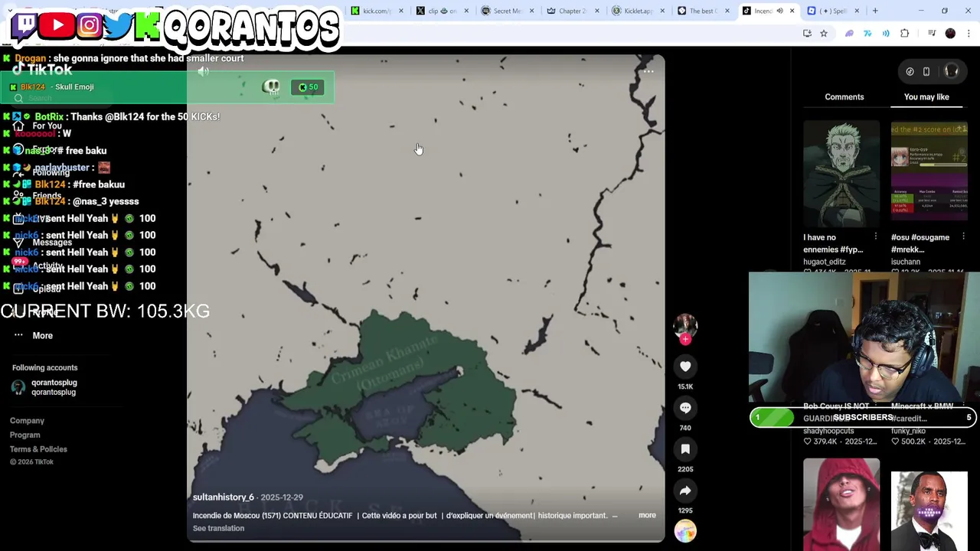This screenshot has height=551, width=980.
Task: Bookmark this page with the star icon
Action: (824, 34)
